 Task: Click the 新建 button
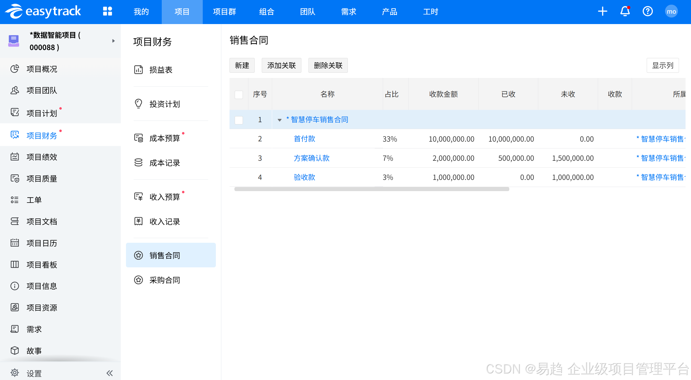click(x=242, y=65)
